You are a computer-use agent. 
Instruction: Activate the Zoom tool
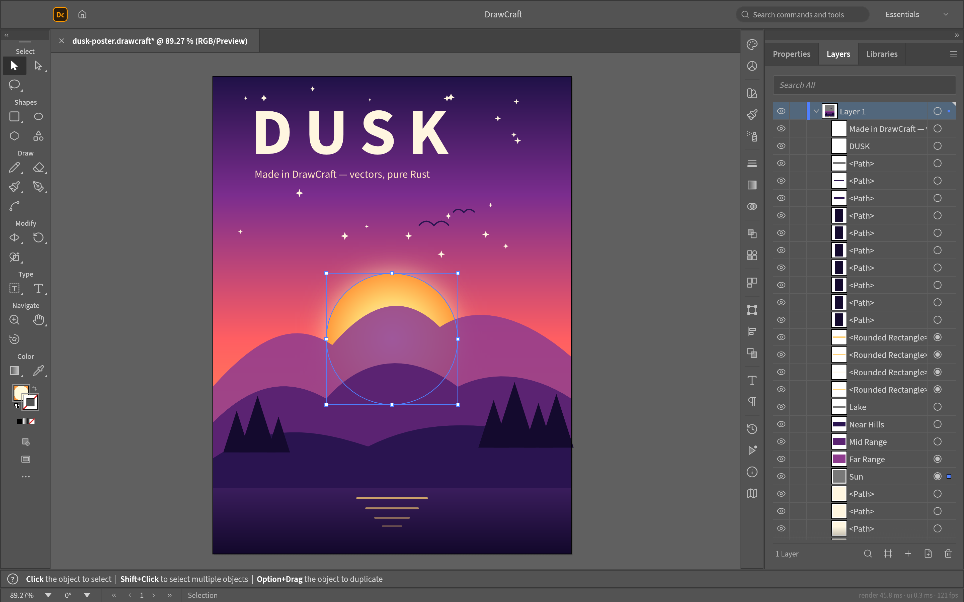[x=14, y=320]
